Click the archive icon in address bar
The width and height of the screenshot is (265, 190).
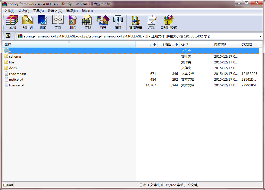tap(20, 36)
